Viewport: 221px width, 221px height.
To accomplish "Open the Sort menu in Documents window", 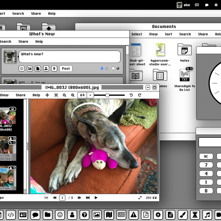I will (168, 34).
